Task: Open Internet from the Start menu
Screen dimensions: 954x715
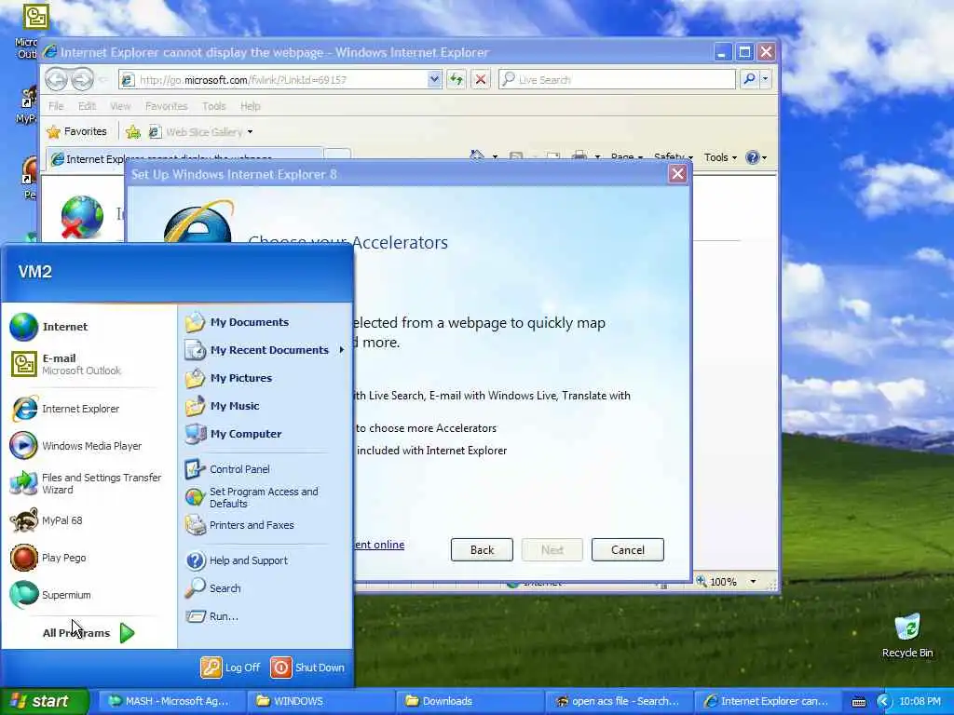Action: [x=48, y=327]
